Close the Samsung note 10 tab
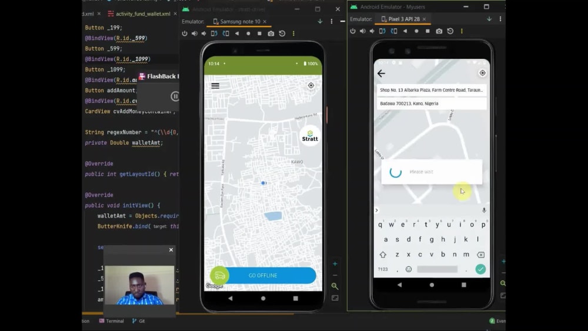 [265, 21]
